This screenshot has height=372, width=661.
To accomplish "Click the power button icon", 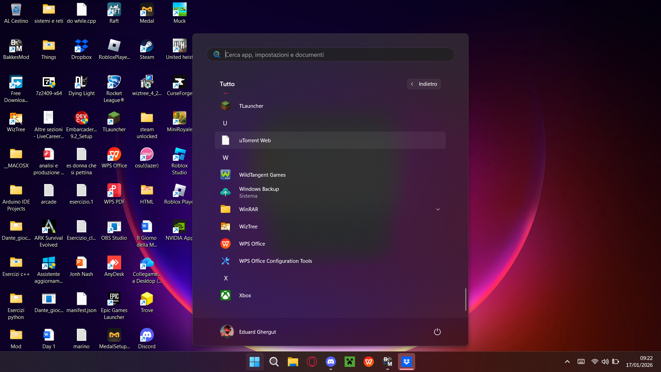I will coord(437,332).
